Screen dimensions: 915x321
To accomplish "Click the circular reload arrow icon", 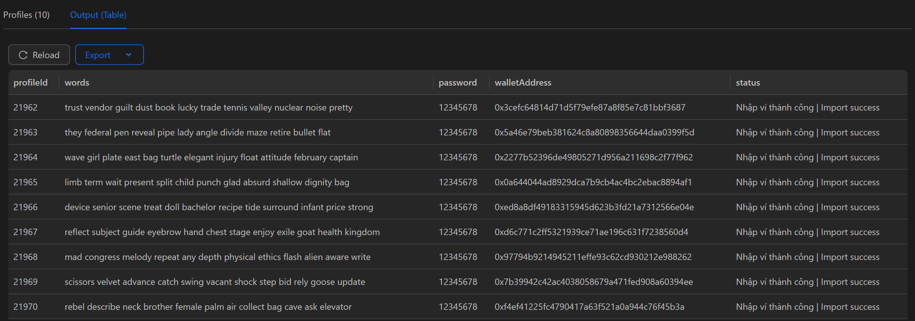I will coord(23,55).
